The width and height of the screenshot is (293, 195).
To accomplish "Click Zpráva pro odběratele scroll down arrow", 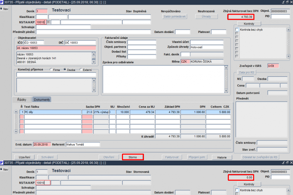I will 226,91.
